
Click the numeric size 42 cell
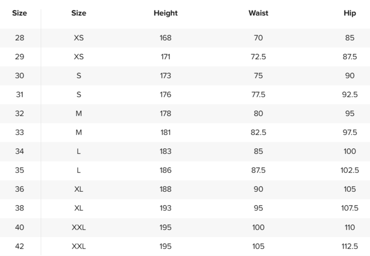coord(20,246)
